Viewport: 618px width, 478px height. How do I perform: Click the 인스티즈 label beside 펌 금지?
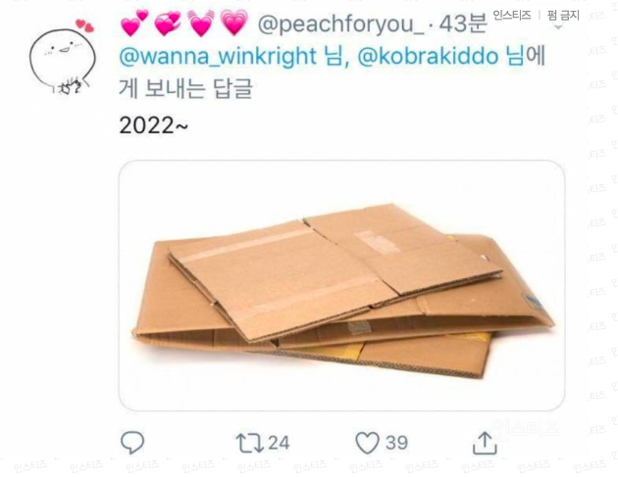click(x=512, y=16)
